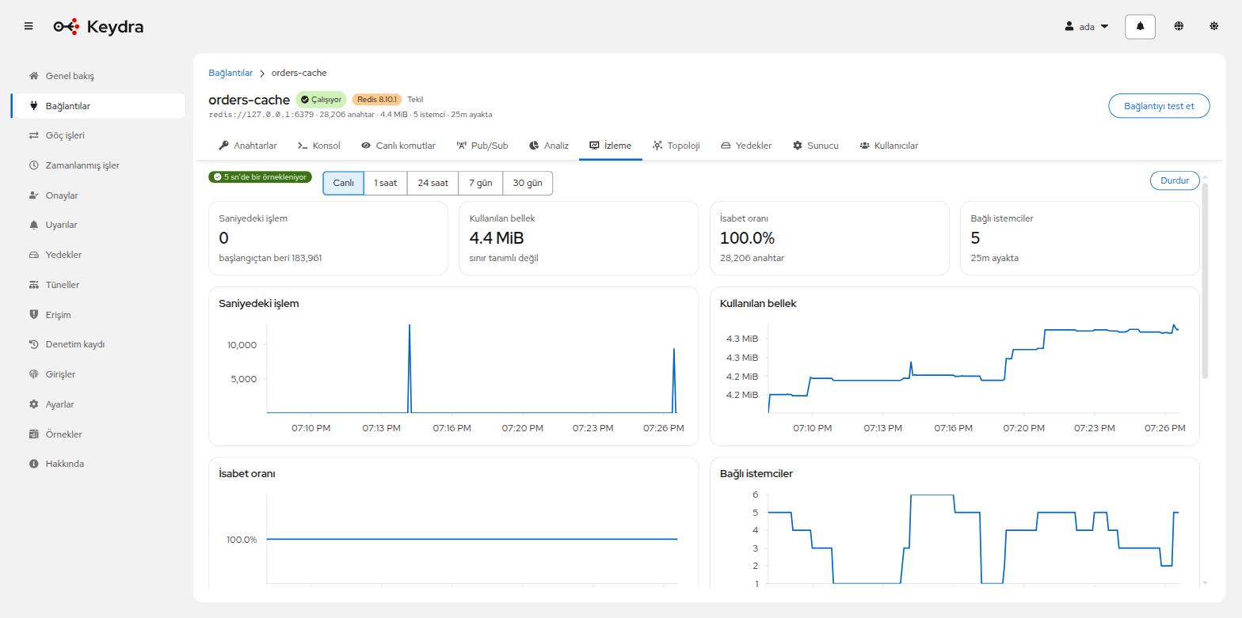Screen dimensions: 1242x618
Task: Open the language globe menu
Action: click(1179, 26)
